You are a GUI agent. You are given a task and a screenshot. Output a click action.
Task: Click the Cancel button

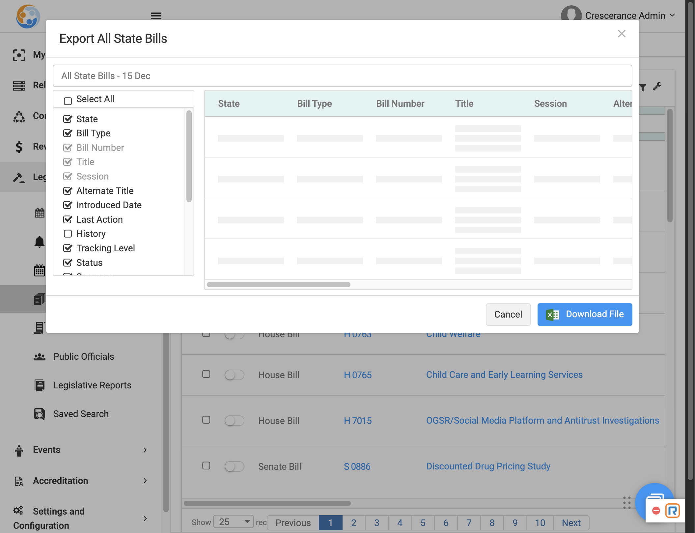pyautogui.click(x=508, y=315)
